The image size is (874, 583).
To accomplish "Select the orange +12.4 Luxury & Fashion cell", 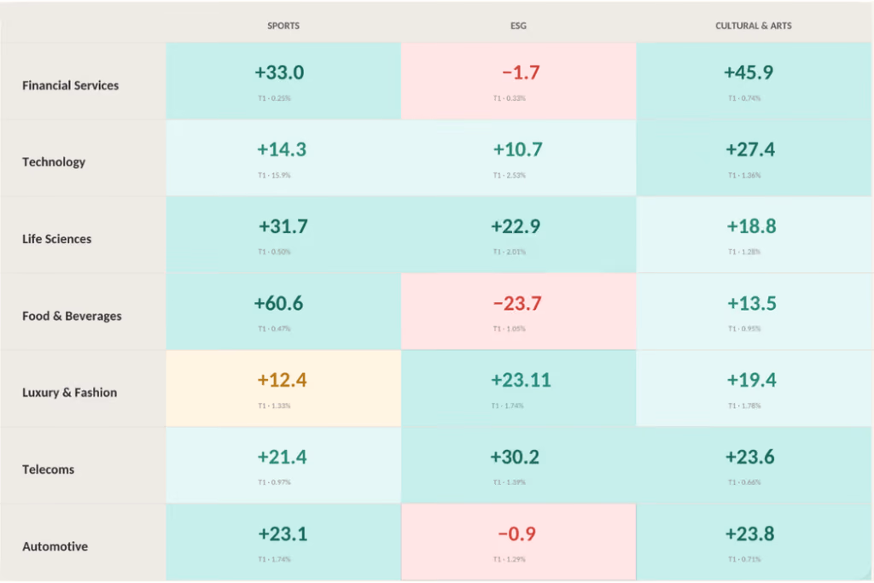I will (283, 388).
